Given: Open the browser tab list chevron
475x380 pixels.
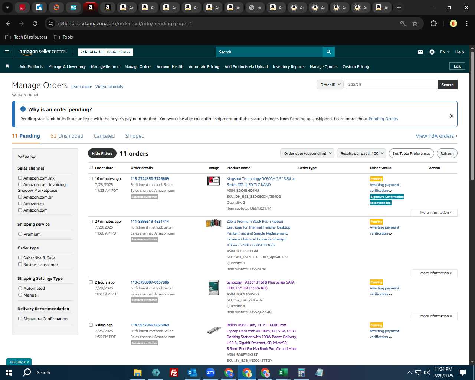Looking at the screenshot, I should 7,7.
